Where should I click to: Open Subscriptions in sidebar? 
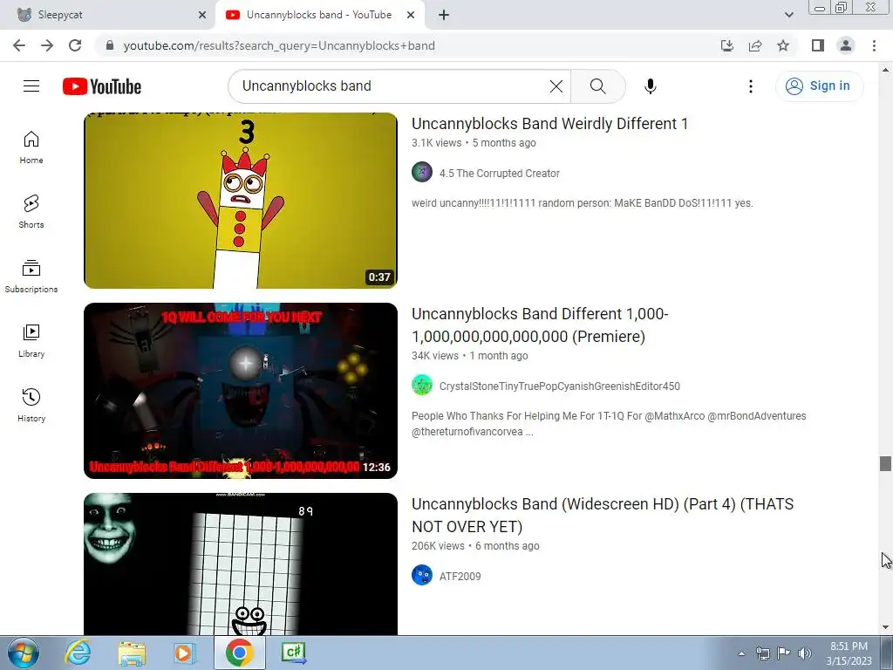[31, 277]
